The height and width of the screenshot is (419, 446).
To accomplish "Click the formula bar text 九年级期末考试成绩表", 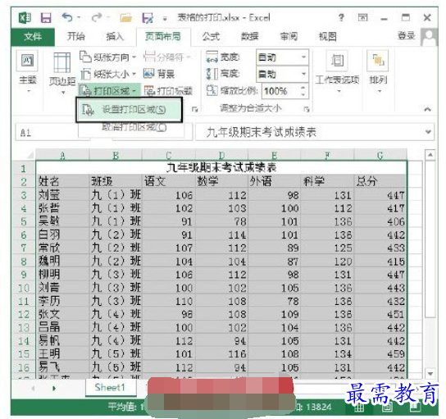I will 261,132.
